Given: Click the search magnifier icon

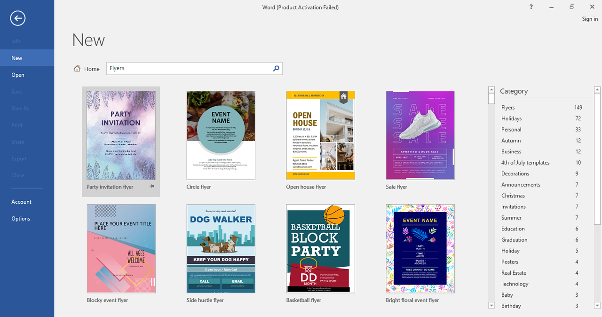Looking at the screenshot, I should [276, 69].
